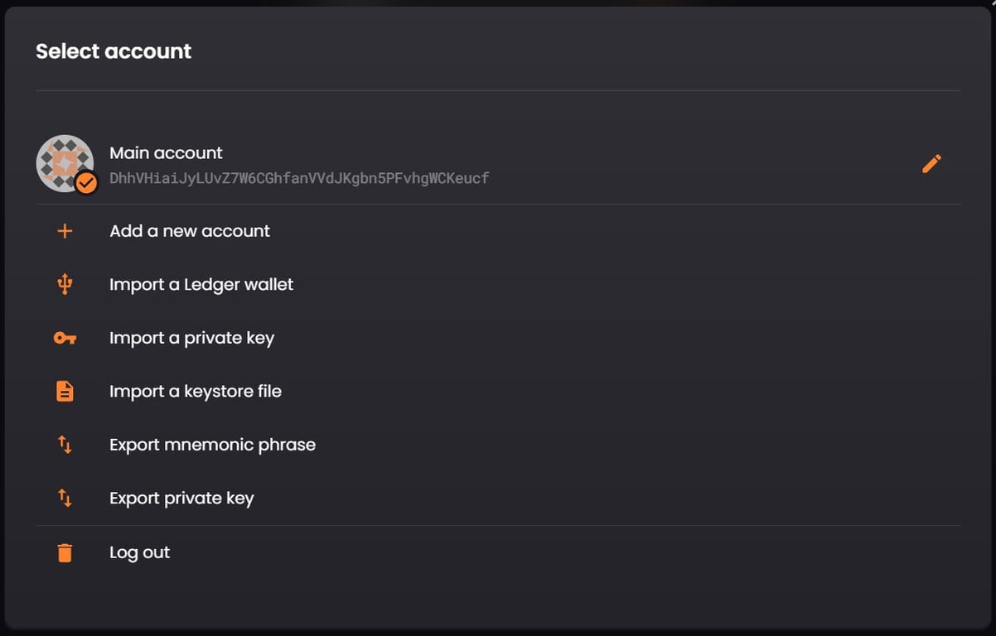This screenshot has height=636, width=996.
Task: Select "Export mnemonic phrase" option
Action: 212,445
